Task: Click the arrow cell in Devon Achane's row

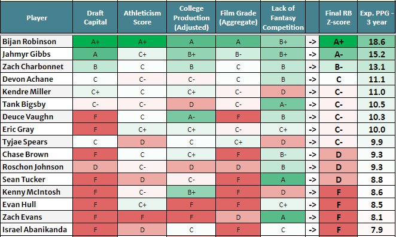Action: tap(312, 79)
